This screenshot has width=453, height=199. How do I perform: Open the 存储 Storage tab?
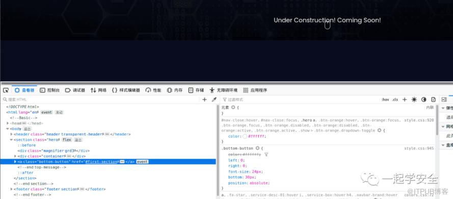196,90
